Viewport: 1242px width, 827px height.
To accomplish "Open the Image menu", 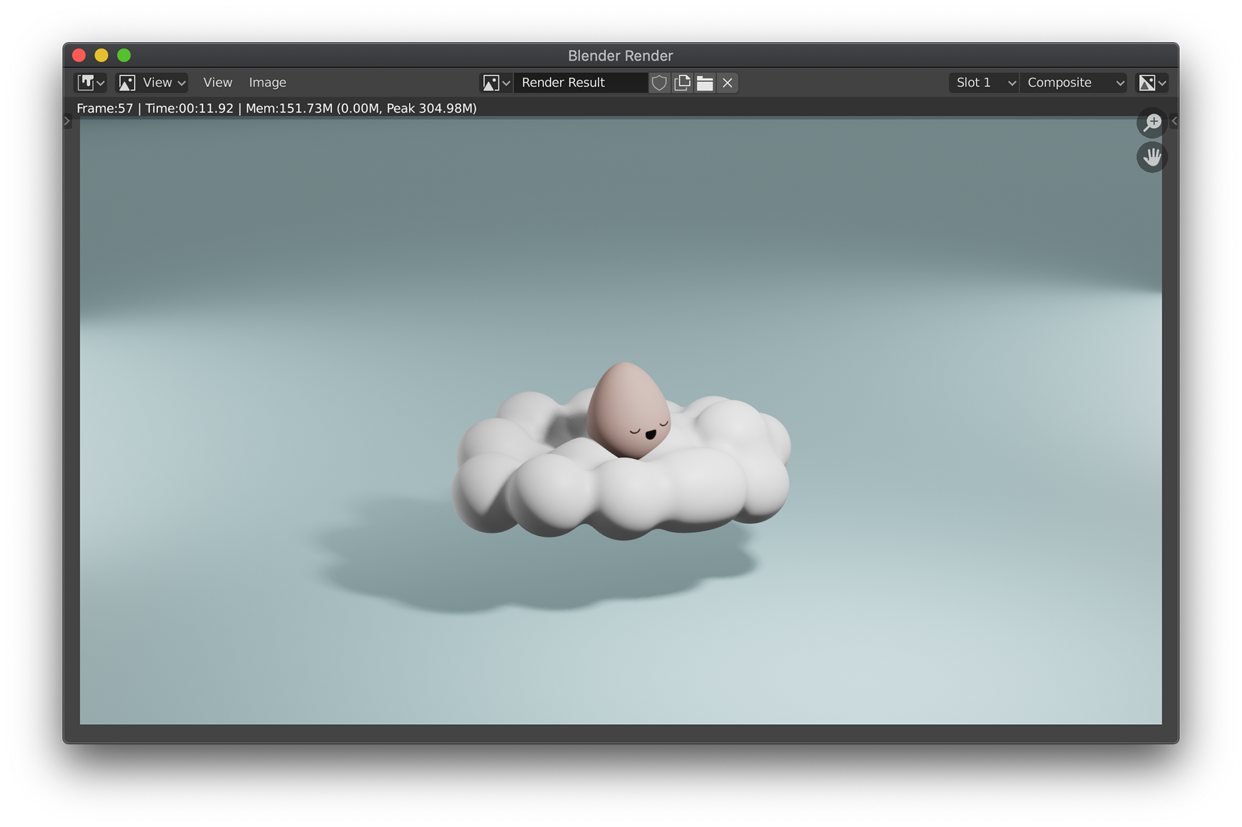I will 267,83.
